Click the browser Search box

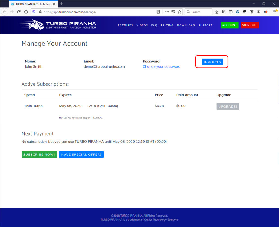pyautogui.click(x=198, y=12)
